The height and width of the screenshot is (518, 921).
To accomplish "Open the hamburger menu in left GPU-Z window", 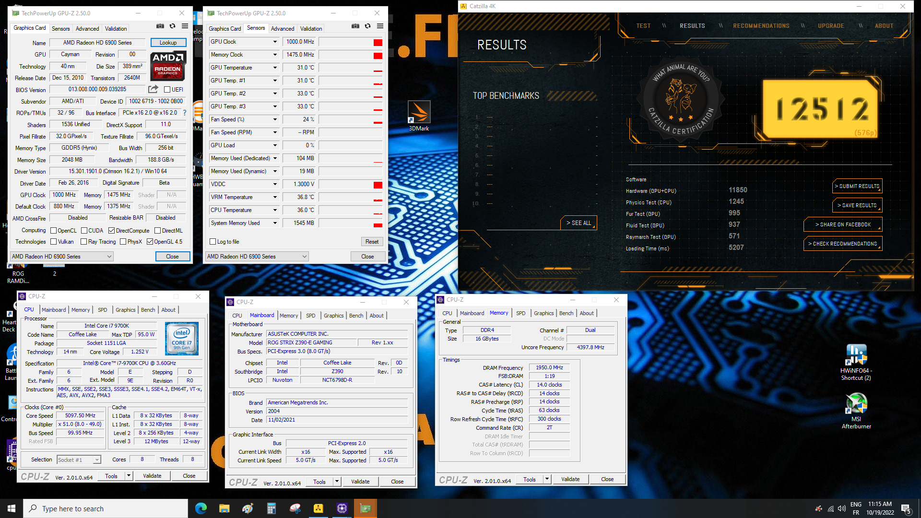I will pyautogui.click(x=185, y=26).
